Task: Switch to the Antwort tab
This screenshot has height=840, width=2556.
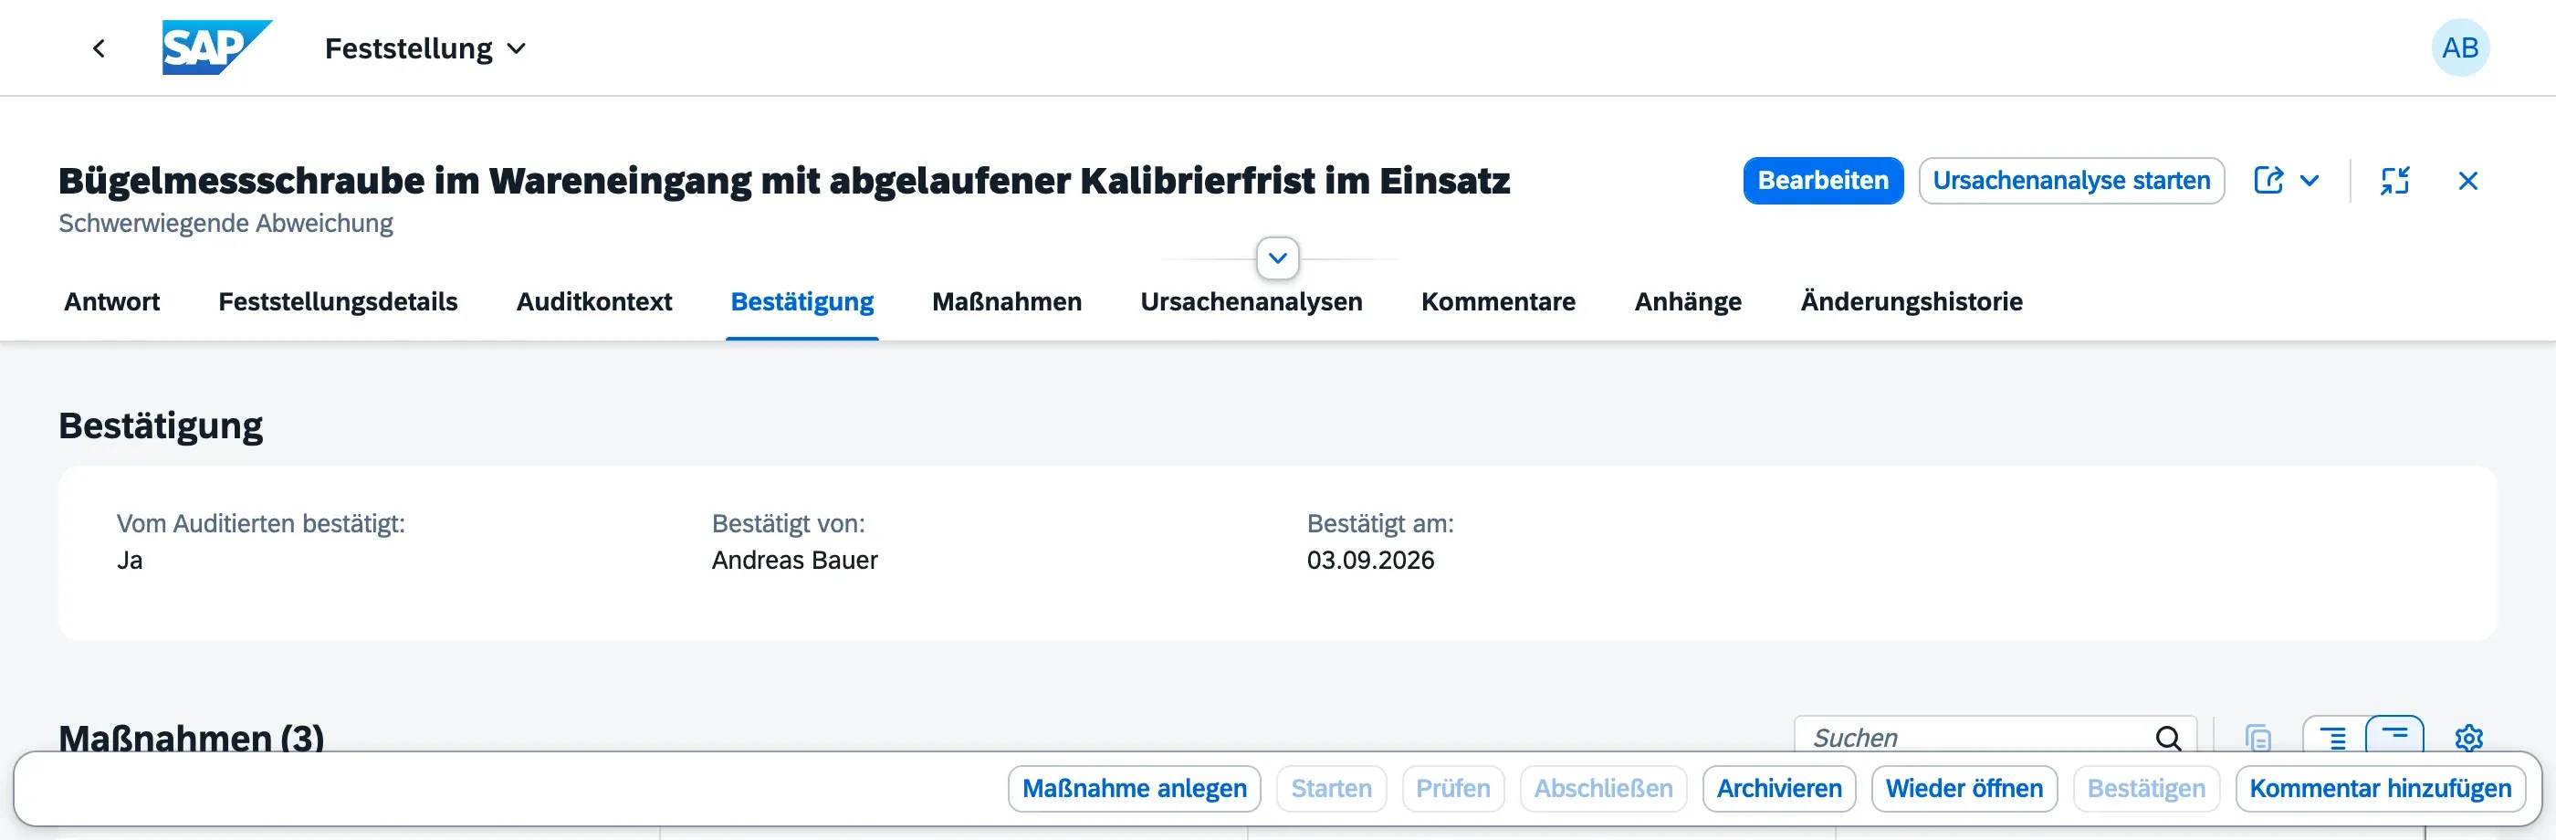Action: pos(112,302)
